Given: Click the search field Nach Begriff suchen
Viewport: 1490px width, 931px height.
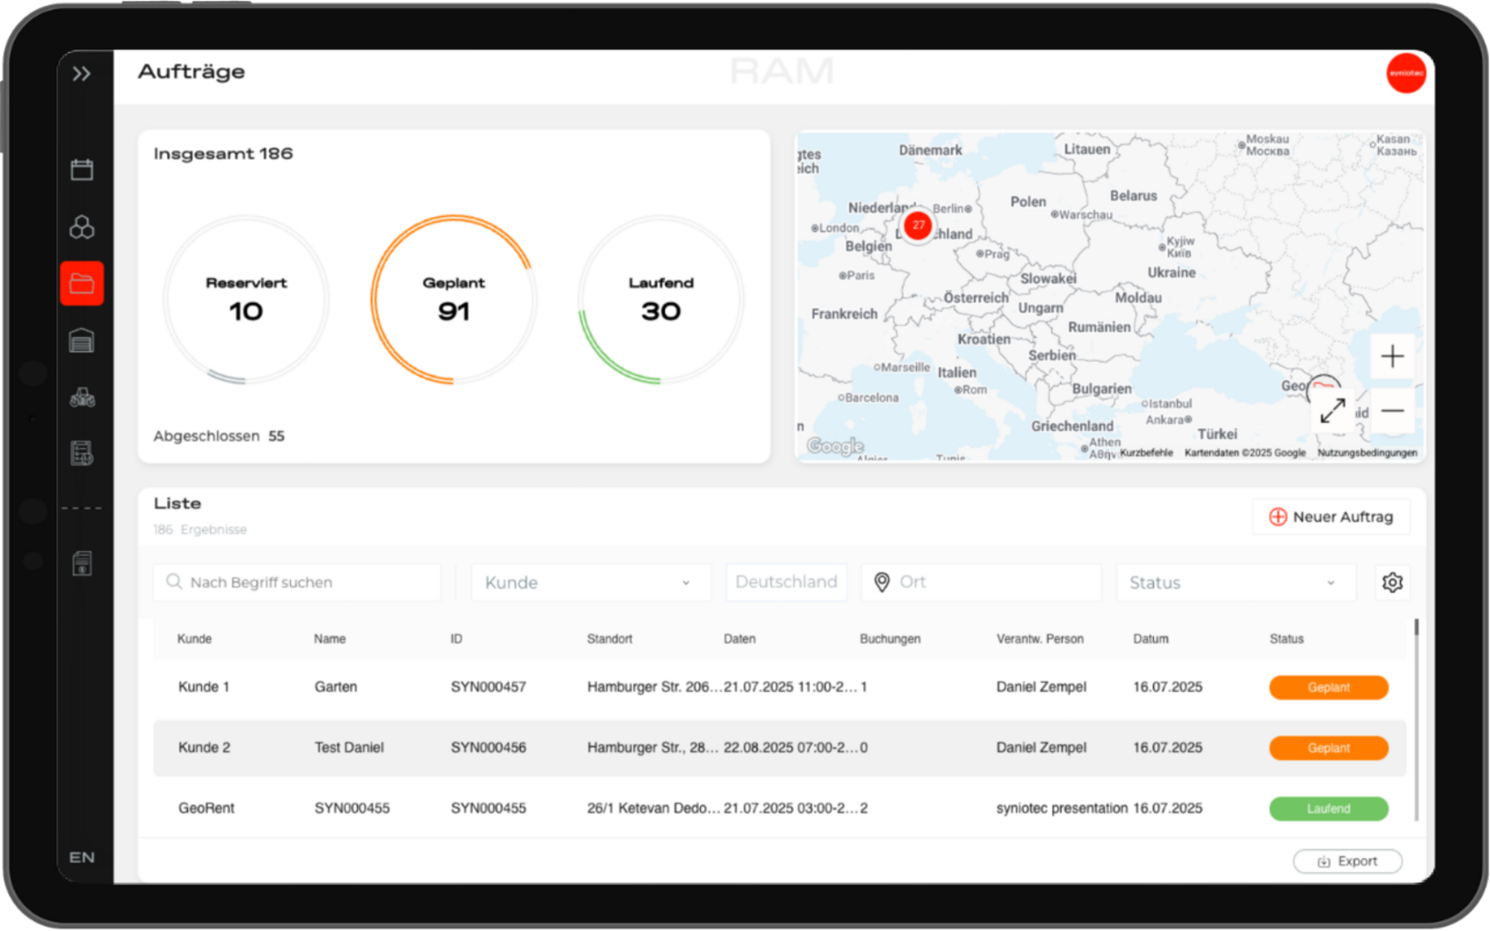Looking at the screenshot, I should pyautogui.click(x=297, y=583).
